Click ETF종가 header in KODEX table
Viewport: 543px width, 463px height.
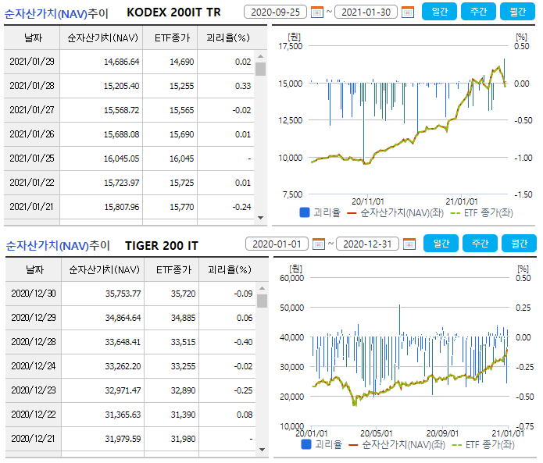point(170,37)
